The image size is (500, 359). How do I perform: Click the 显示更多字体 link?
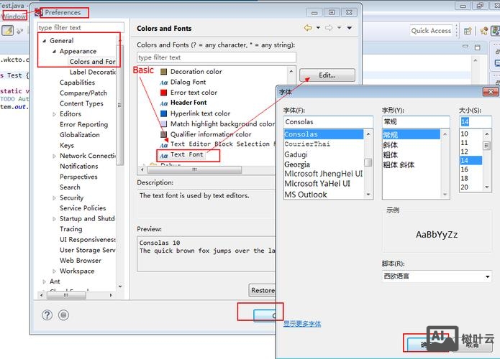tap(302, 324)
